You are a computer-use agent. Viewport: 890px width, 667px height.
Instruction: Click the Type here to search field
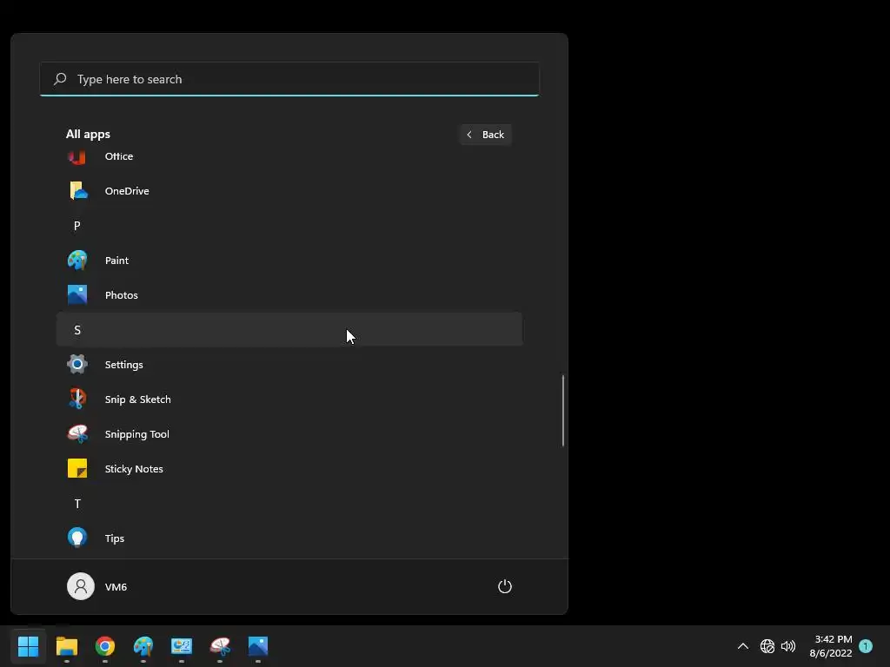pyautogui.click(x=289, y=79)
